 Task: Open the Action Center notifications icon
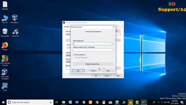point(182,102)
